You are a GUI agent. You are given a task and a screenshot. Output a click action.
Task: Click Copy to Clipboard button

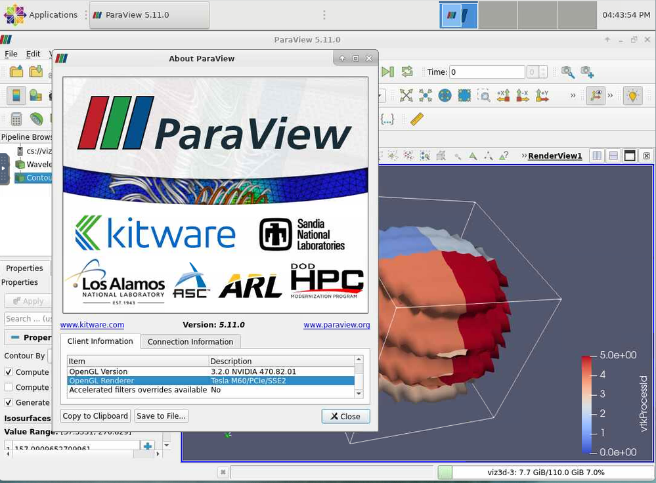pos(95,415)
